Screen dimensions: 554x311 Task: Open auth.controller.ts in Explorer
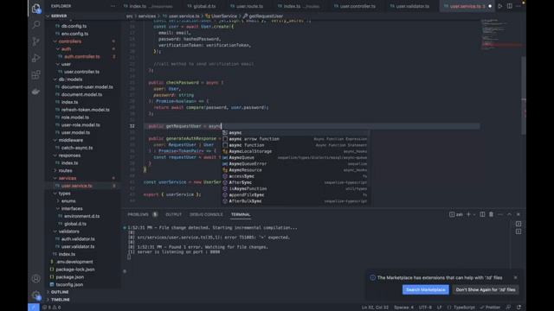[82, 56]
